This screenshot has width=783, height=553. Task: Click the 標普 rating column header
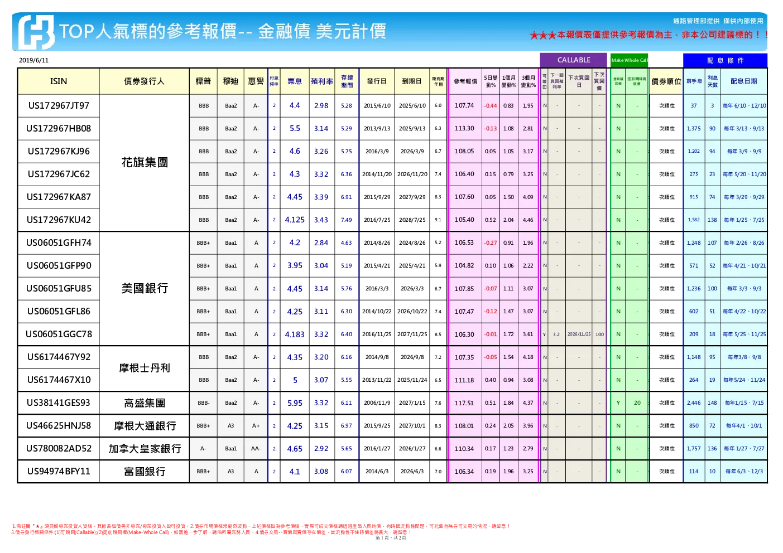point(203,81)
